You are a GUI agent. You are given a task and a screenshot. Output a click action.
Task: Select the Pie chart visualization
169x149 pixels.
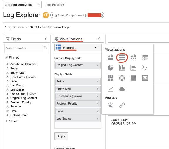click(111, 68)
